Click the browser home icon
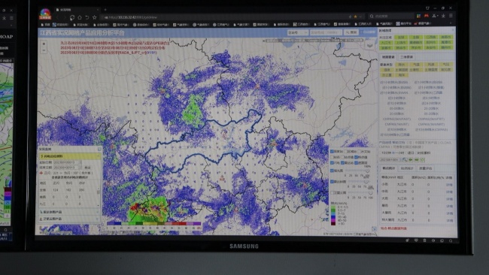This screenshot has height=275, width=489. pyautogui.click(x=80, y=17)
